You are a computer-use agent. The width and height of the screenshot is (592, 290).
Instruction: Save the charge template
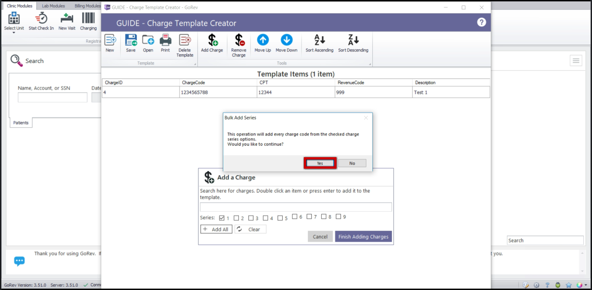click(131, 43)
